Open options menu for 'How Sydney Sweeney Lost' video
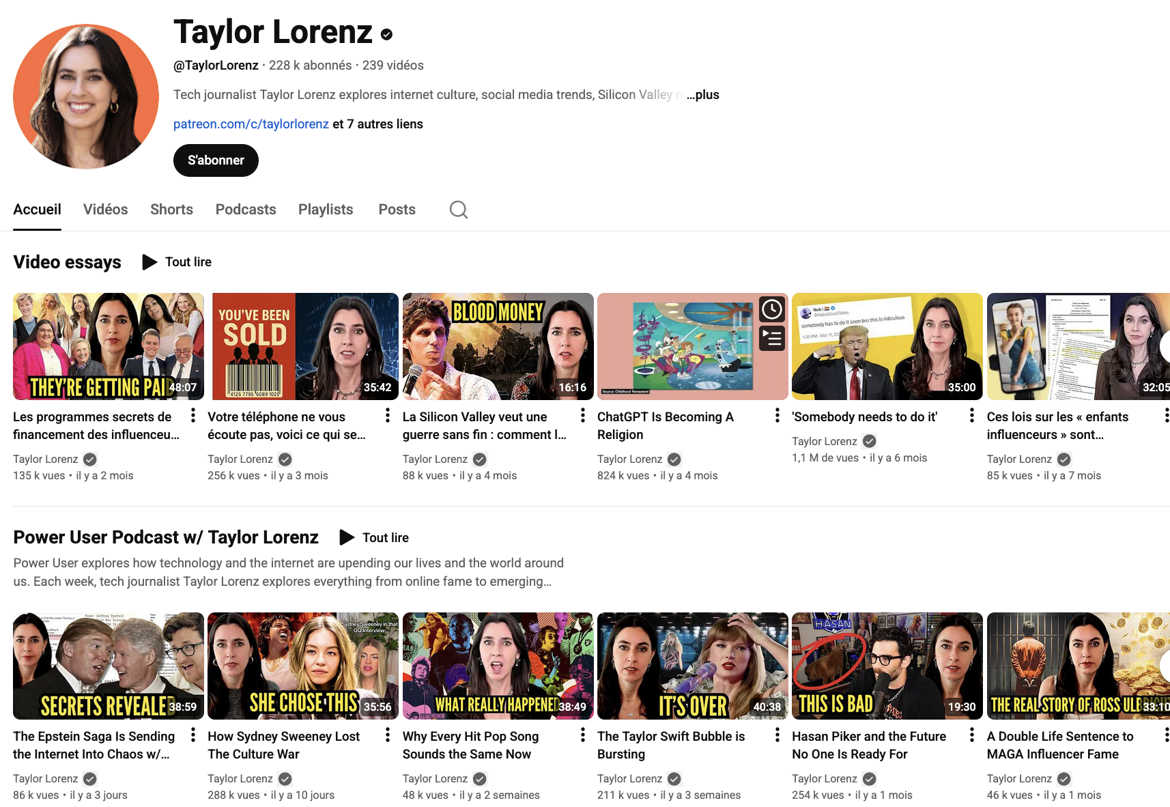Viewport: 1170px width, 807px height. point(388,735)
